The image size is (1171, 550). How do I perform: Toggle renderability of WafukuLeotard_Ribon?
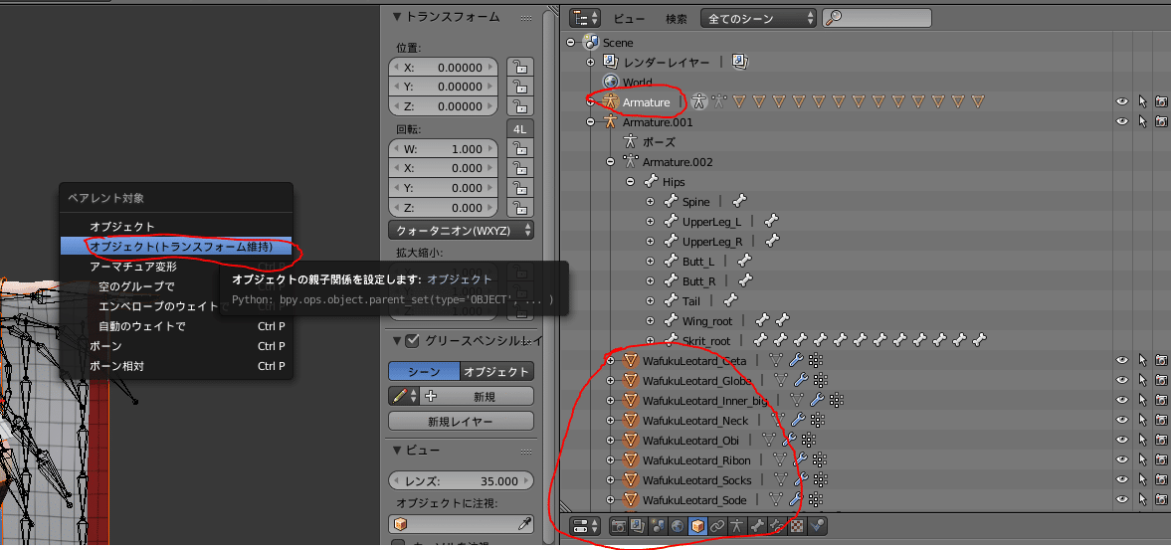tap(1161, 459)
